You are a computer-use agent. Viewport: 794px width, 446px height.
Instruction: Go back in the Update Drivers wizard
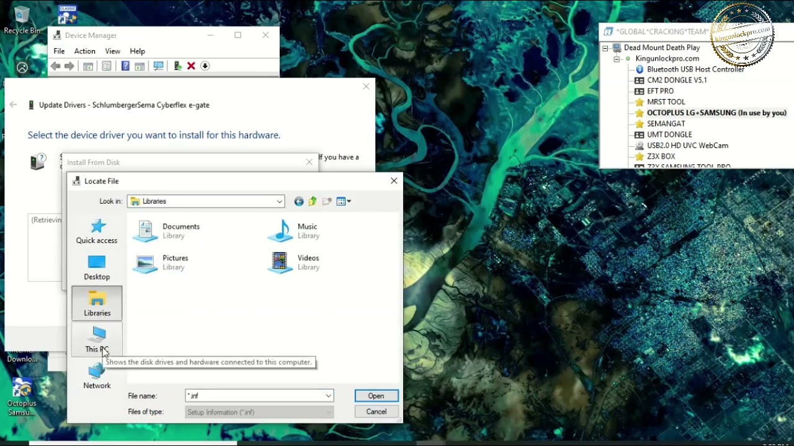pyautogui.click(x=13, y=105)
